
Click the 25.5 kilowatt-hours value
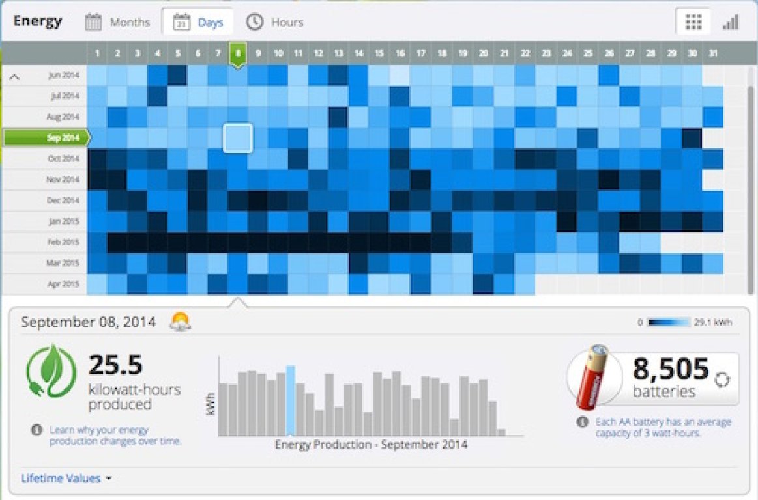tap(116, 365)
